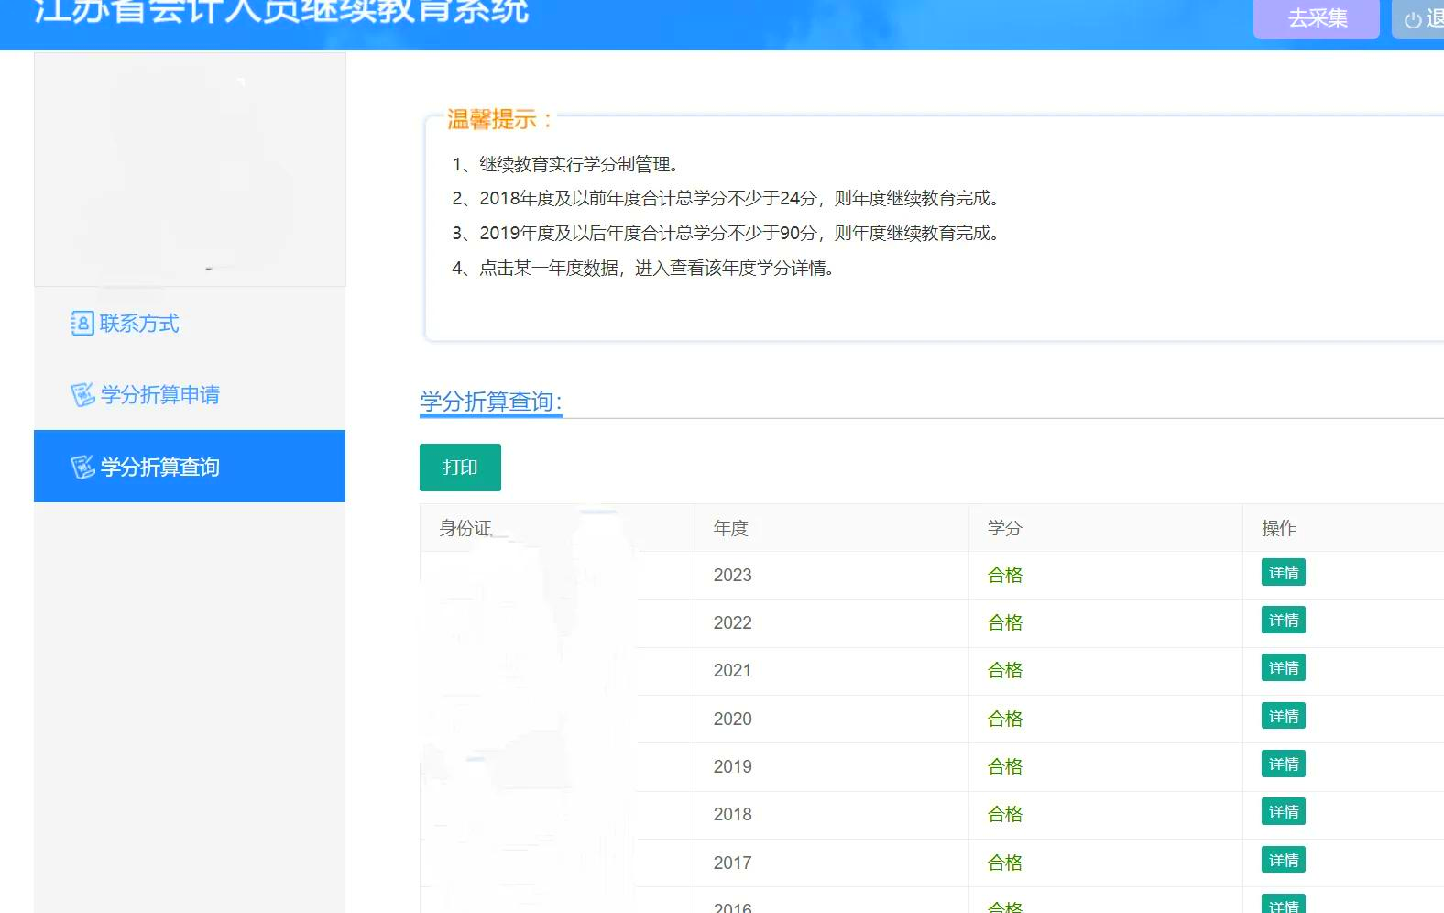Select the 学分折算查询 menu item
Viewport: 1444px width, 913px height.
pyautogui.click(x=190, y=467)
